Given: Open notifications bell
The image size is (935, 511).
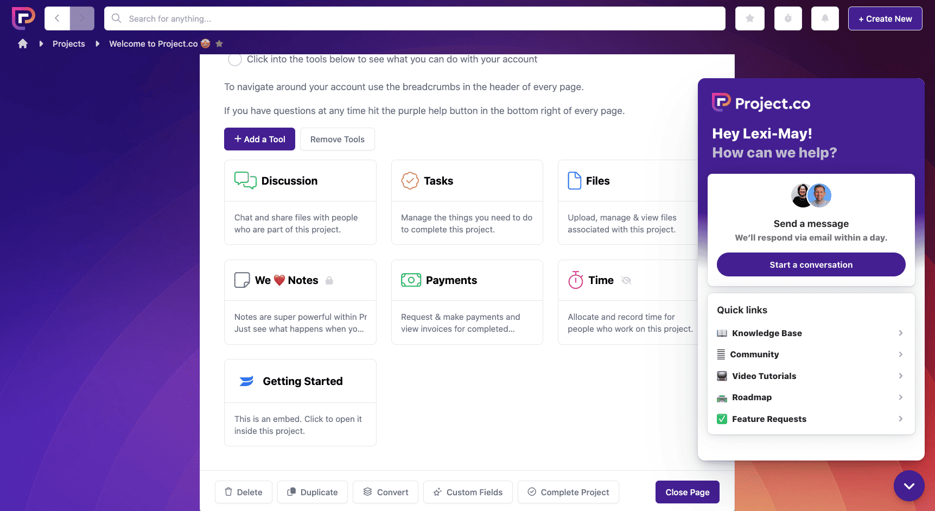Looking at the screenshot, I should click(825, 18).
